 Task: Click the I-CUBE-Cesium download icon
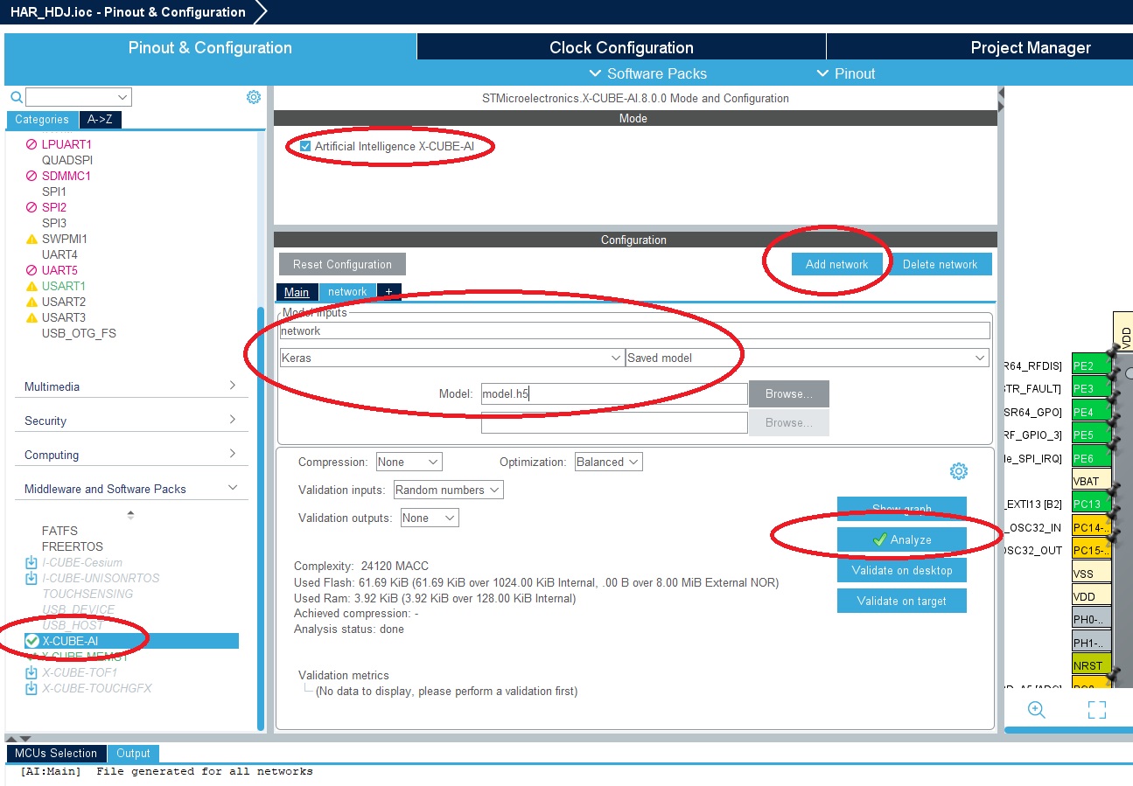(31, 562)
